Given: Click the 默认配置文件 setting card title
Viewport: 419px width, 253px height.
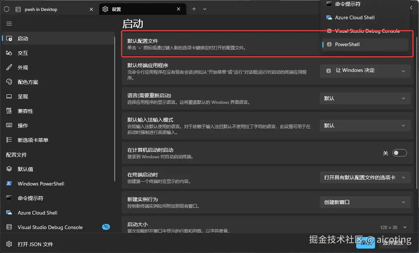Looking at the screenshot, I should 143,41.
